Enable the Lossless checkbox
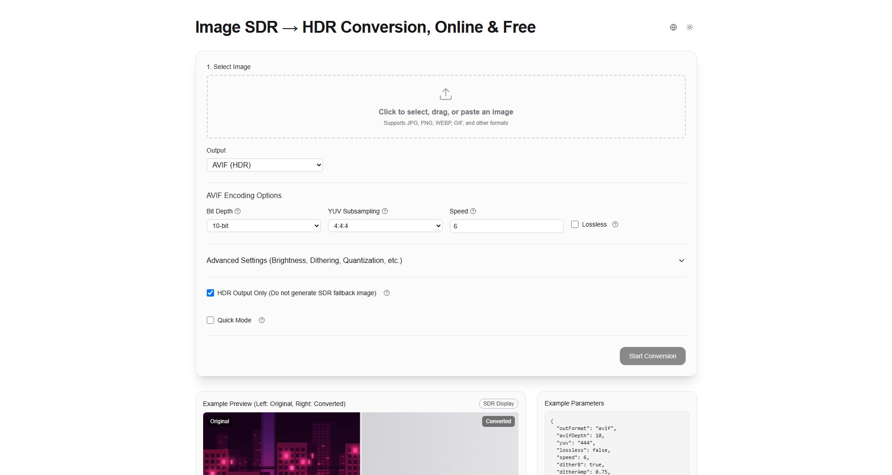The width and height of the screenshot is (892, 475). coord(575,224)
